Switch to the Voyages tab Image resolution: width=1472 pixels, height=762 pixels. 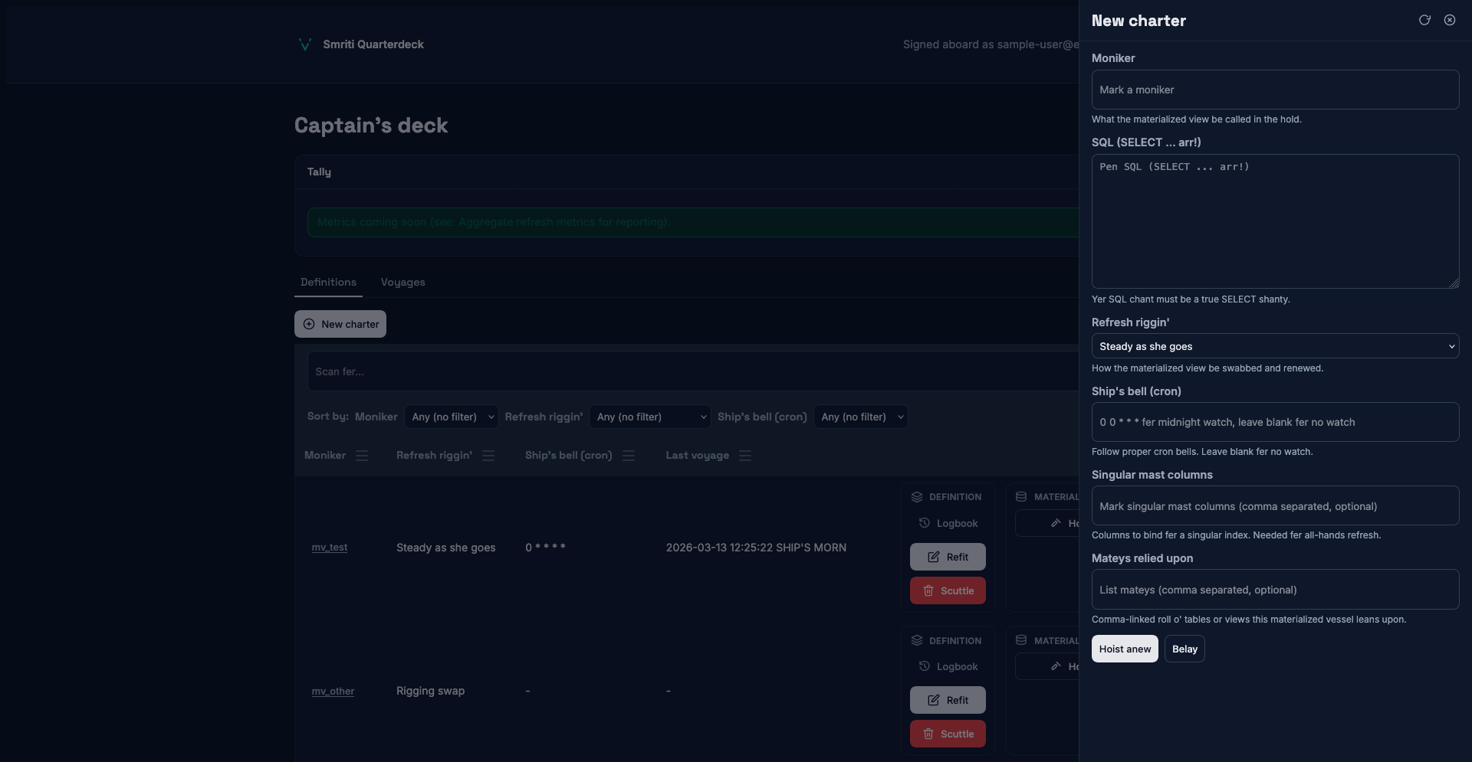coord(402,283)
